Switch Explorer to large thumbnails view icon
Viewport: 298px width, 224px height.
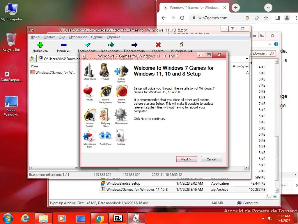pos(275,196)
